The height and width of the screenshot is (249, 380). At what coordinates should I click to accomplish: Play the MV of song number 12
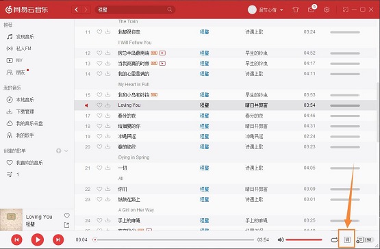pos(162,53)
